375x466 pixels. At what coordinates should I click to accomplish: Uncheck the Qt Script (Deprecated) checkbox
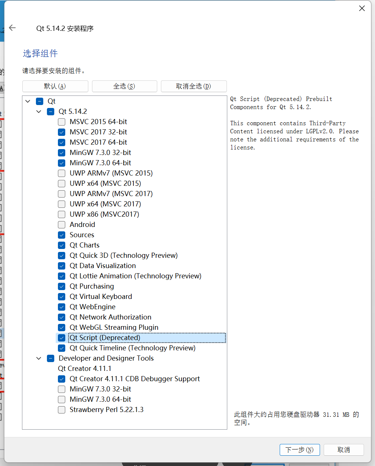click(x=62, y=337)
